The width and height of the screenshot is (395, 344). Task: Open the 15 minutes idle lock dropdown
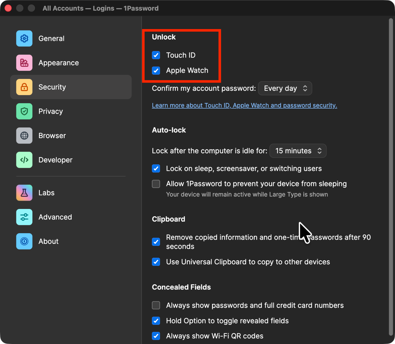298,151
